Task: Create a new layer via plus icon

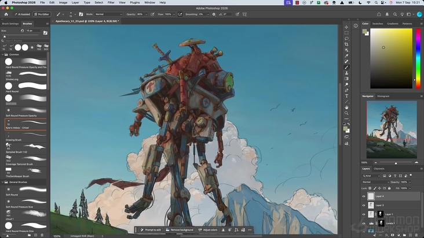Action: (411, 235)
